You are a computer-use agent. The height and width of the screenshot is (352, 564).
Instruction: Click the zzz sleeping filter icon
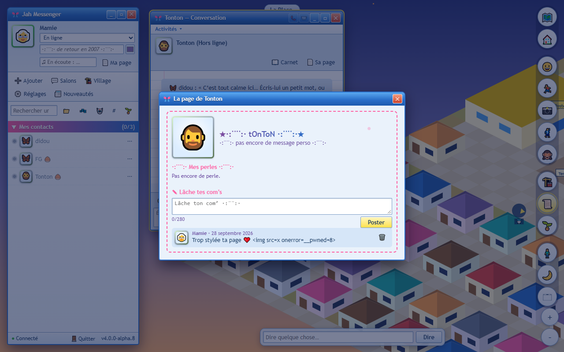point(83,111)
